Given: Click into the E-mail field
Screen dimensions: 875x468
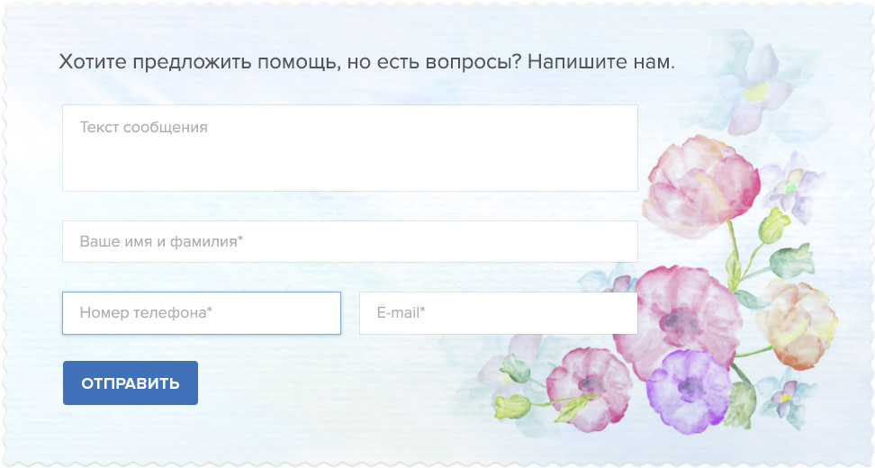Looking at the screenshot, I should (x=499, y=313).
